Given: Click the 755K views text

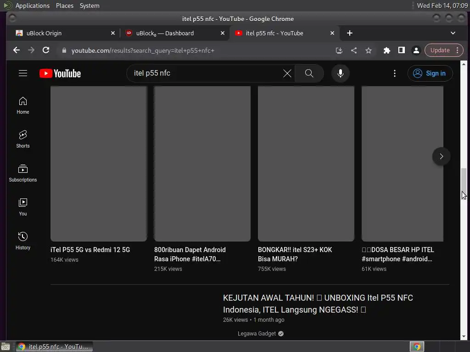Looking at the screenshot, I should coord(272,269).
